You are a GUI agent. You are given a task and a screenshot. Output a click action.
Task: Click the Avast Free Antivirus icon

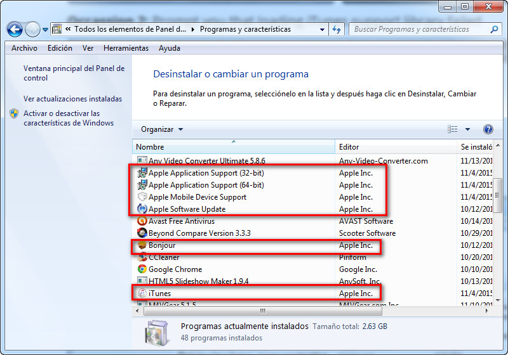click(142, 221)
